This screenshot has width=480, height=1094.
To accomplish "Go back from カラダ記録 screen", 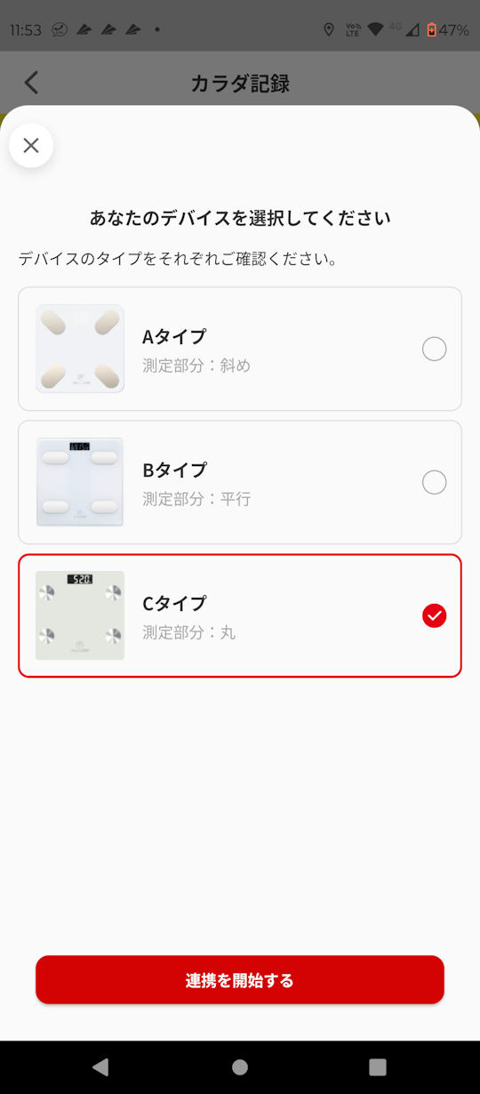I will [31, 83].
